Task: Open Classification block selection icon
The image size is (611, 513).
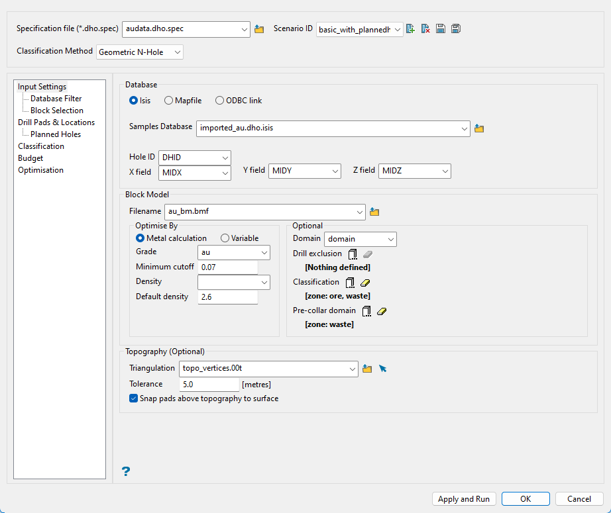Action: (350, 283)
